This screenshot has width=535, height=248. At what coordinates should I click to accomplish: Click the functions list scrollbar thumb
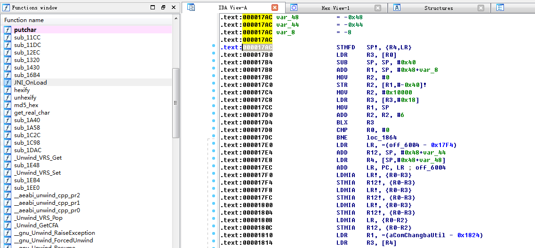point(176,102)
